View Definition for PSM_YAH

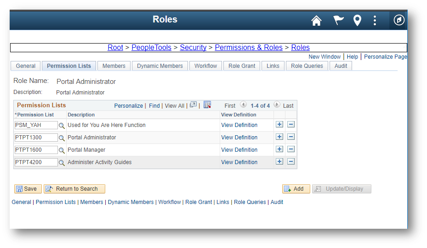[239, 125]
